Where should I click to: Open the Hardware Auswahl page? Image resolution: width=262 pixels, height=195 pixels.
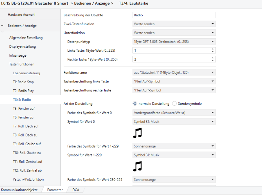[22, 15]
